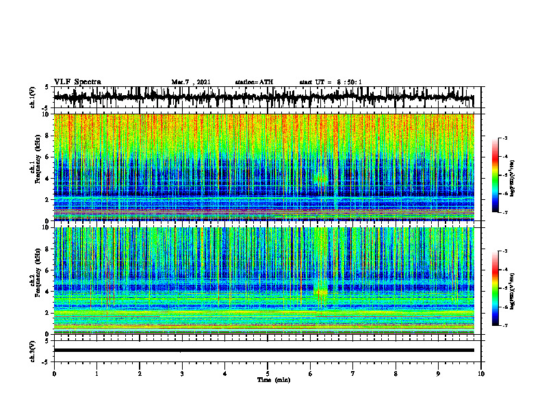This screenshot has height=419, width=542.
Task: Click the ch.2 spectrogram panel
Action: pyautogui.click(x=263, y=281)
